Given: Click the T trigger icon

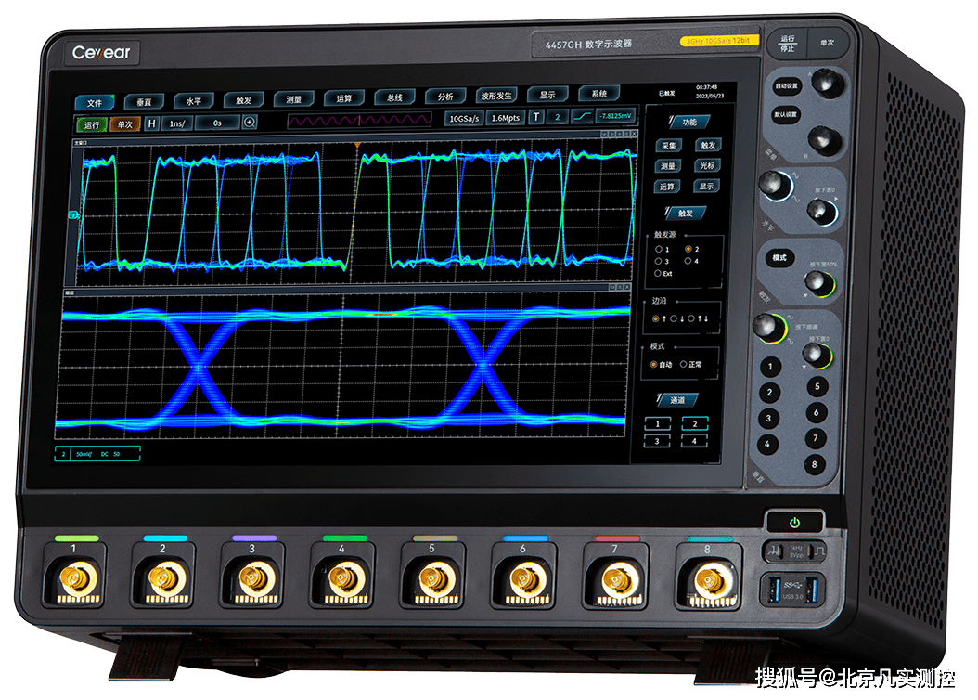Looking at the screenshot, I should 536,117.
